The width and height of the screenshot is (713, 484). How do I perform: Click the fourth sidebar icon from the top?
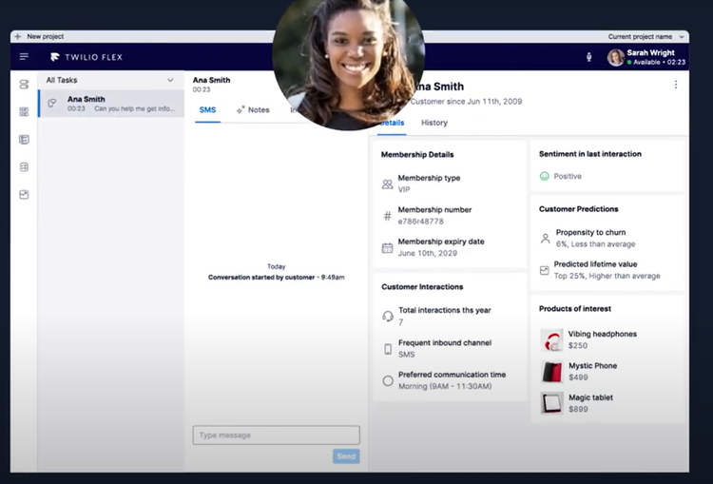point(24,167)
